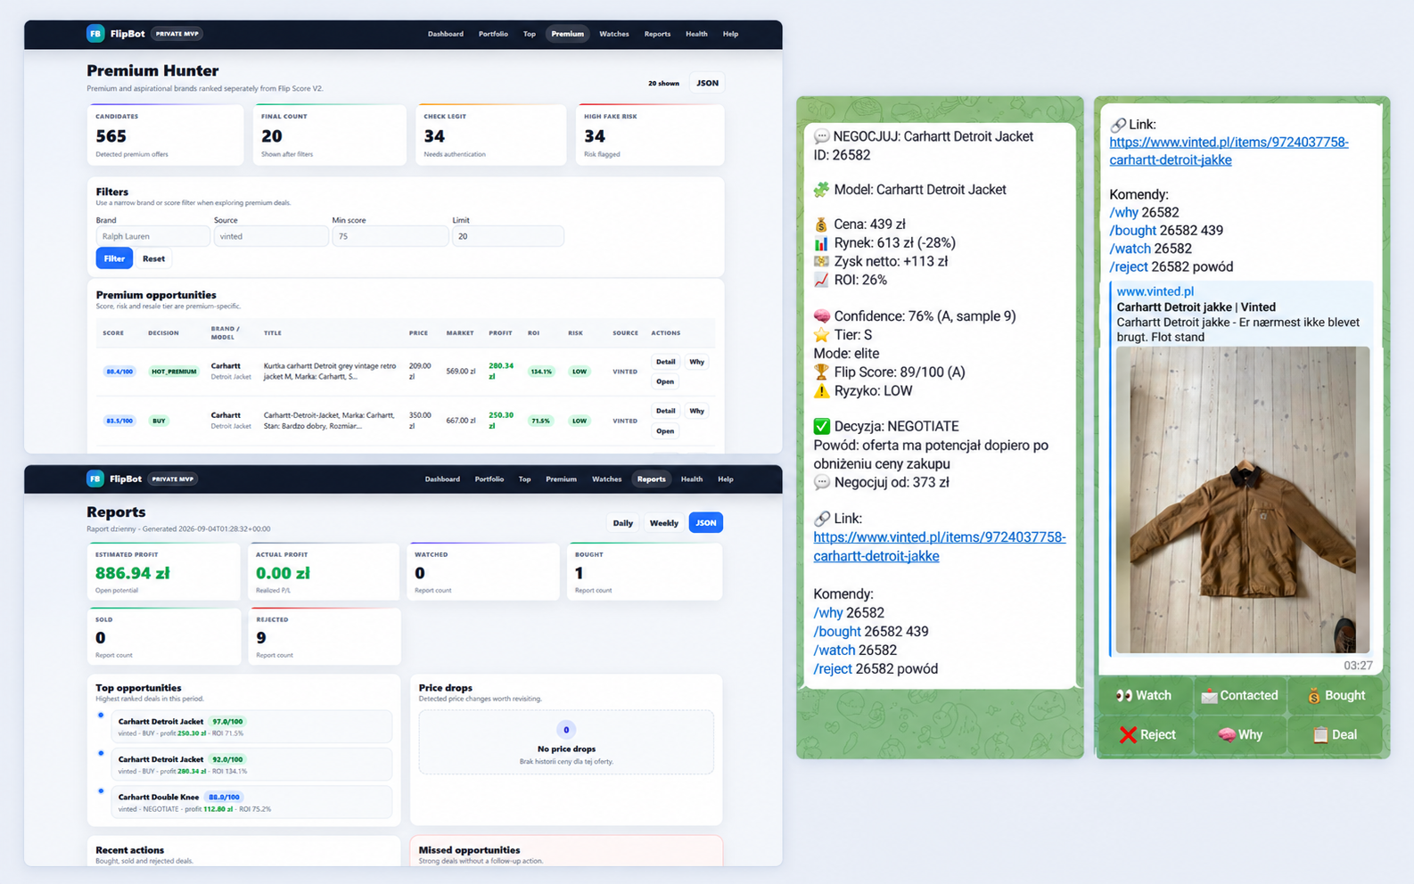Select the High Fake Risk 34 card
The width and height of the screenshot is (1414, 884).
click(650, 135)
